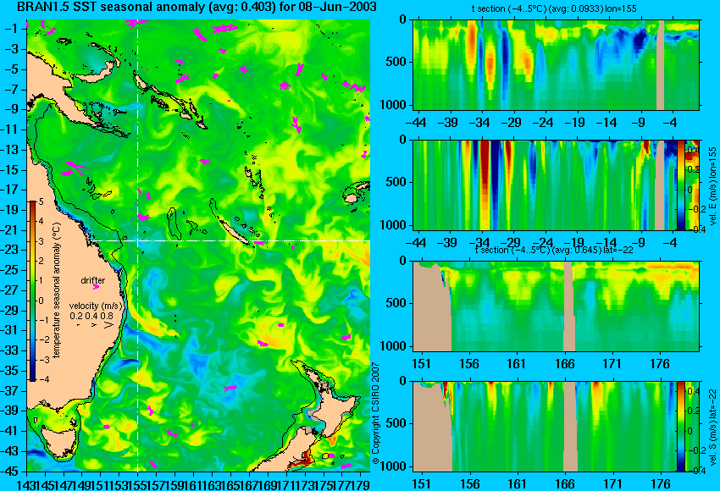Click the '-34' label under top temperature section
720x491 pixels.
click(x=481, y=123)
